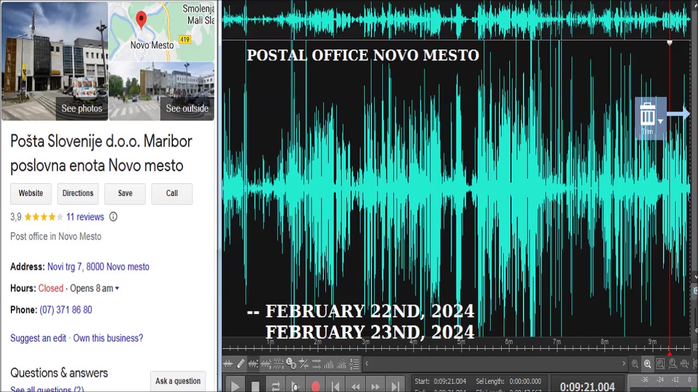
Task: Zoom in the waveform horizontally
Action: pos(648,364)
